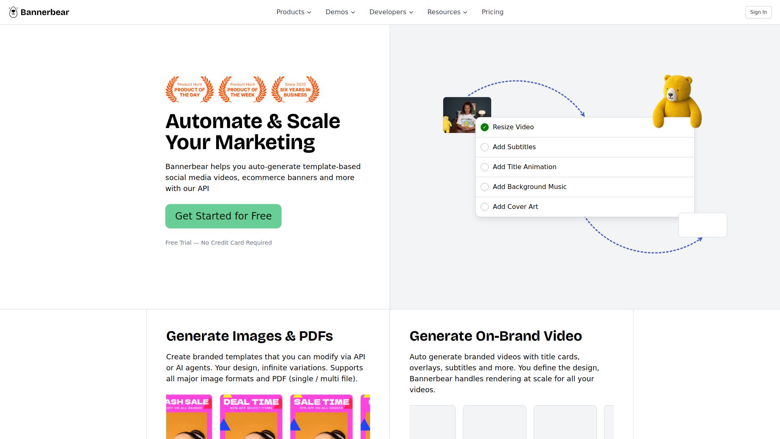The height and width of the screenshot is (439, 780).
Task: Expand the Products dropdown chevron
Action: (309, 13)
